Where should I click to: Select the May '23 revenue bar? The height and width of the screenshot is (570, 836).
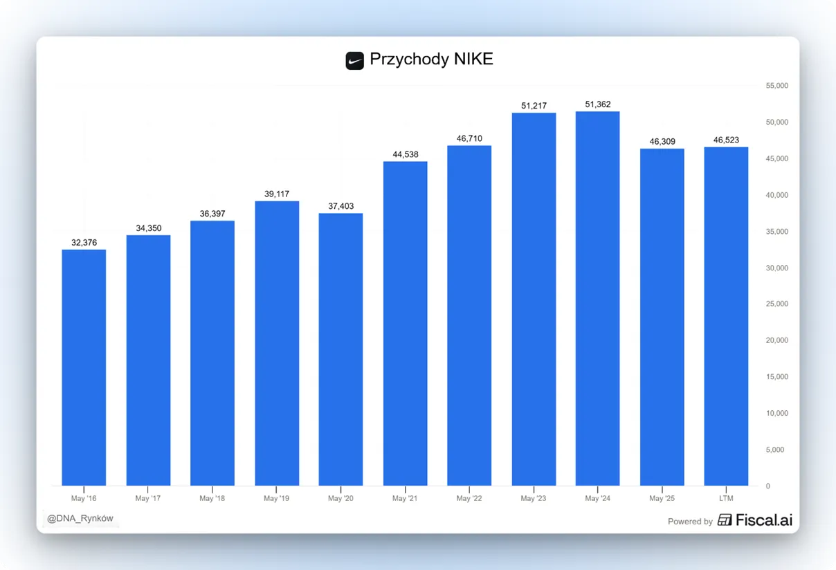[534, 299]
